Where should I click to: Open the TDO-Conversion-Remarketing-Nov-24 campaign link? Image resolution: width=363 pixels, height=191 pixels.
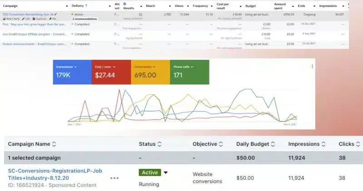coord(28,14)
